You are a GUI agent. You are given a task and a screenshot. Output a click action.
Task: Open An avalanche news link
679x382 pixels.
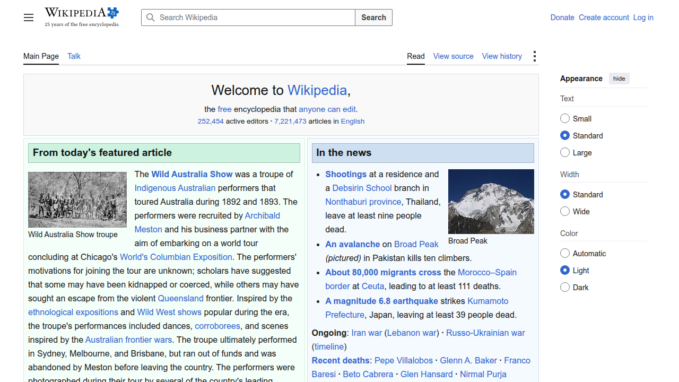(353, 244)
